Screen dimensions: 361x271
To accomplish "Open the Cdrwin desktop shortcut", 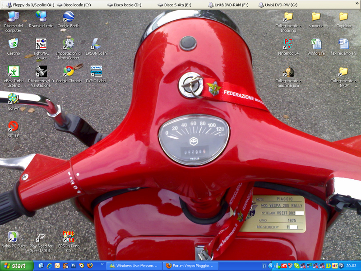I will tap(14, 102).
